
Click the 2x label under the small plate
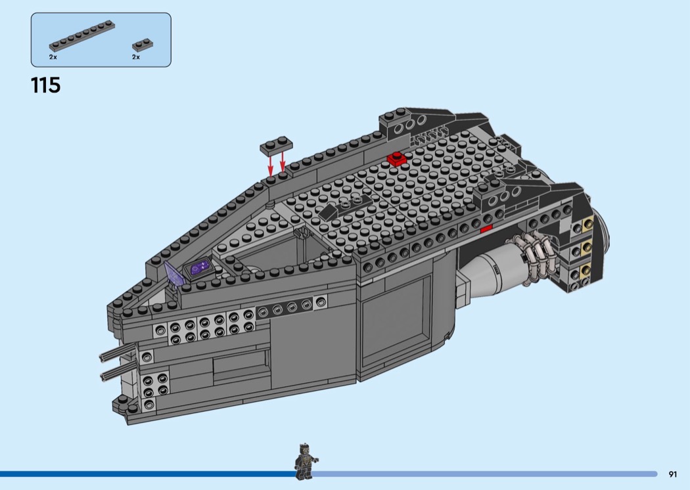point(136,57)
